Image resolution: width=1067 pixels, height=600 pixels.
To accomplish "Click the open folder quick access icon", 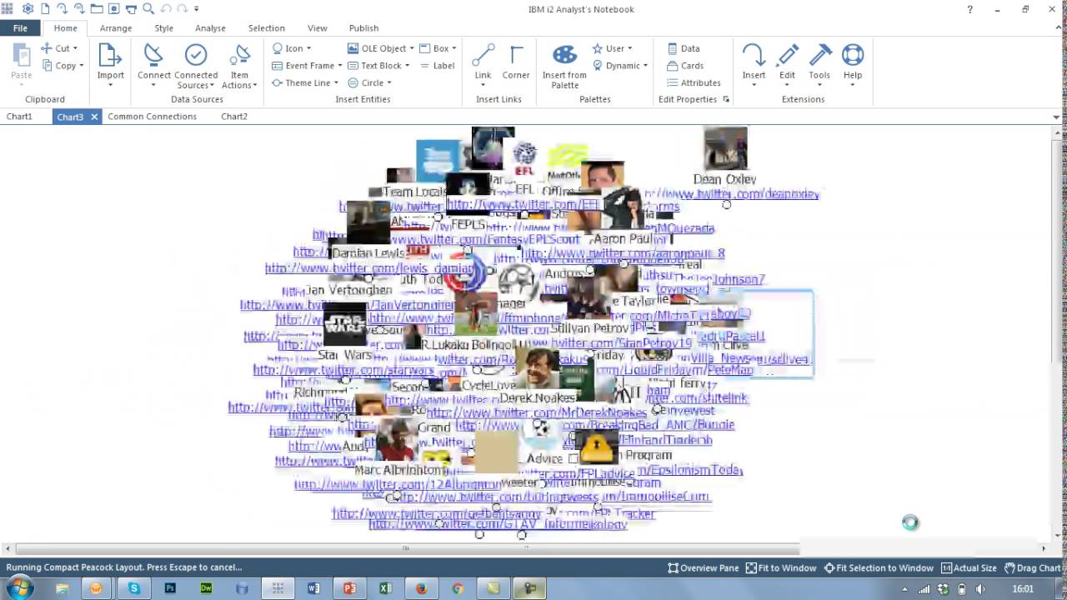I will point(97,9).
